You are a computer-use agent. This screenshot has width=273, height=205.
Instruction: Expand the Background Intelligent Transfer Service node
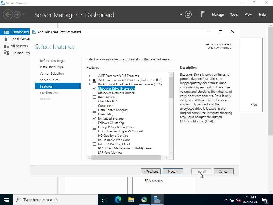[90, 84]
